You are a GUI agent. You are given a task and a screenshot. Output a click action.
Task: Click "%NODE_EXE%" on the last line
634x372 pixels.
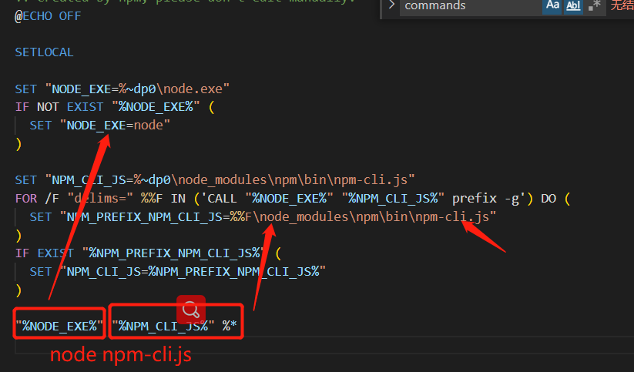[x=59, y=326]
